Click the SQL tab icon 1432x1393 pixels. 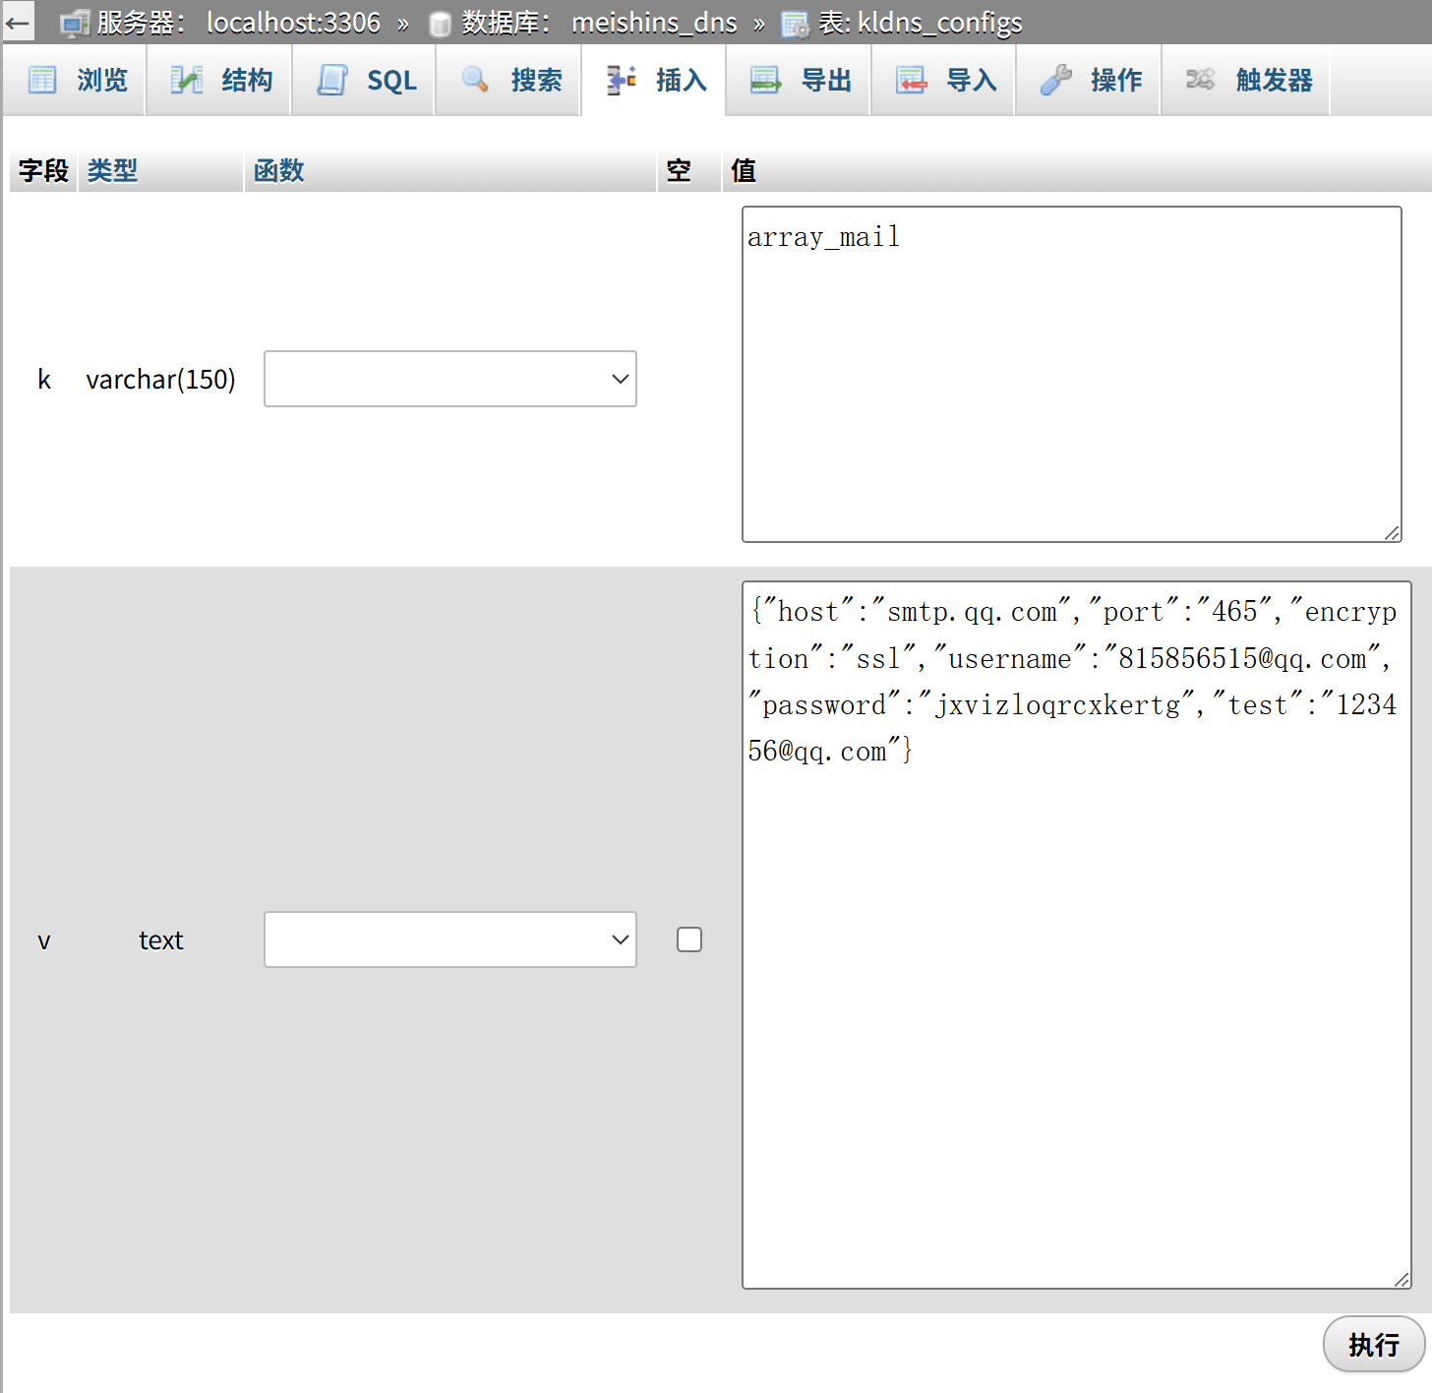click(332, 80)
